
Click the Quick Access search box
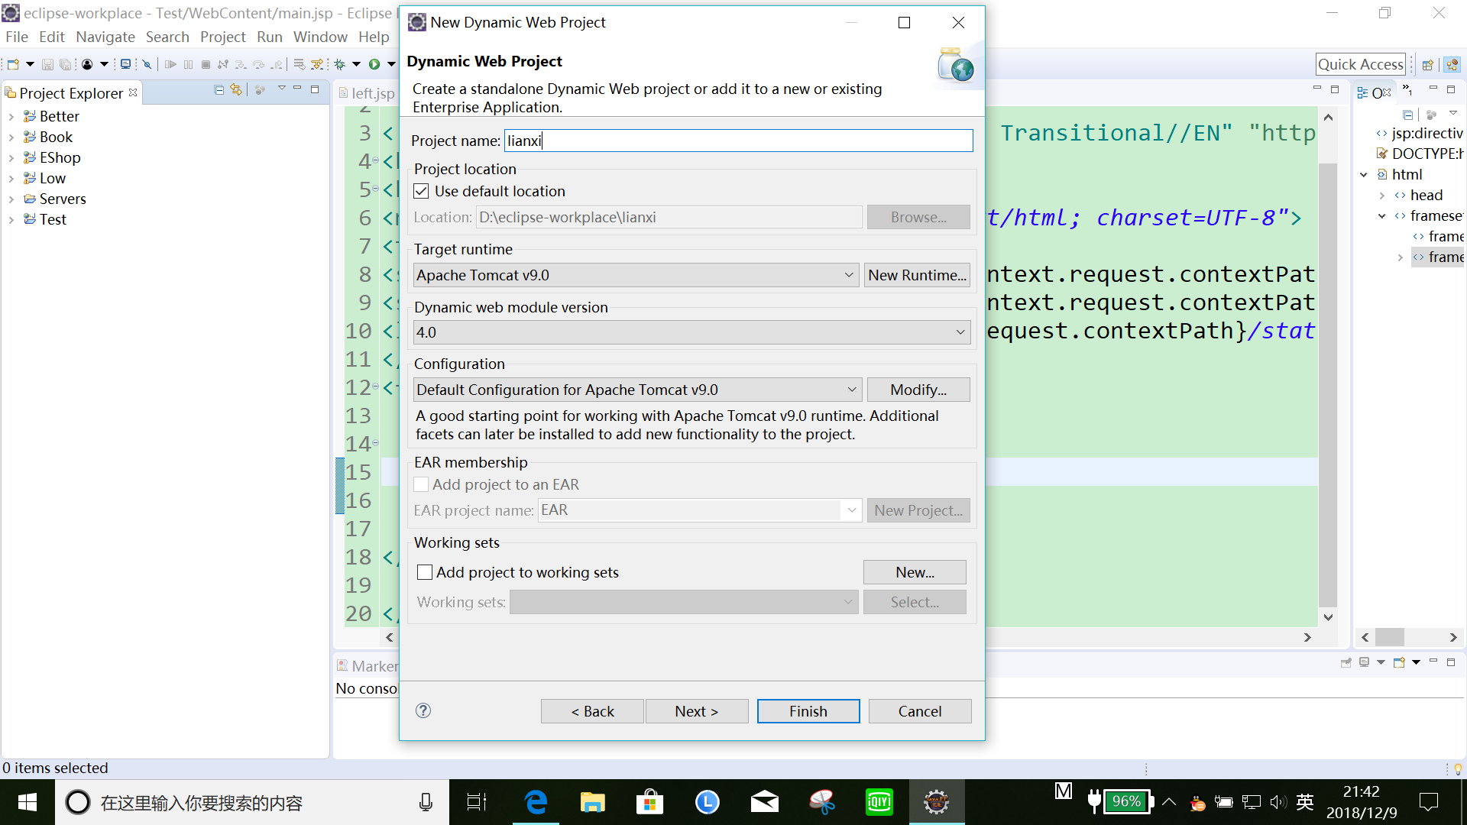point(1360,65)
